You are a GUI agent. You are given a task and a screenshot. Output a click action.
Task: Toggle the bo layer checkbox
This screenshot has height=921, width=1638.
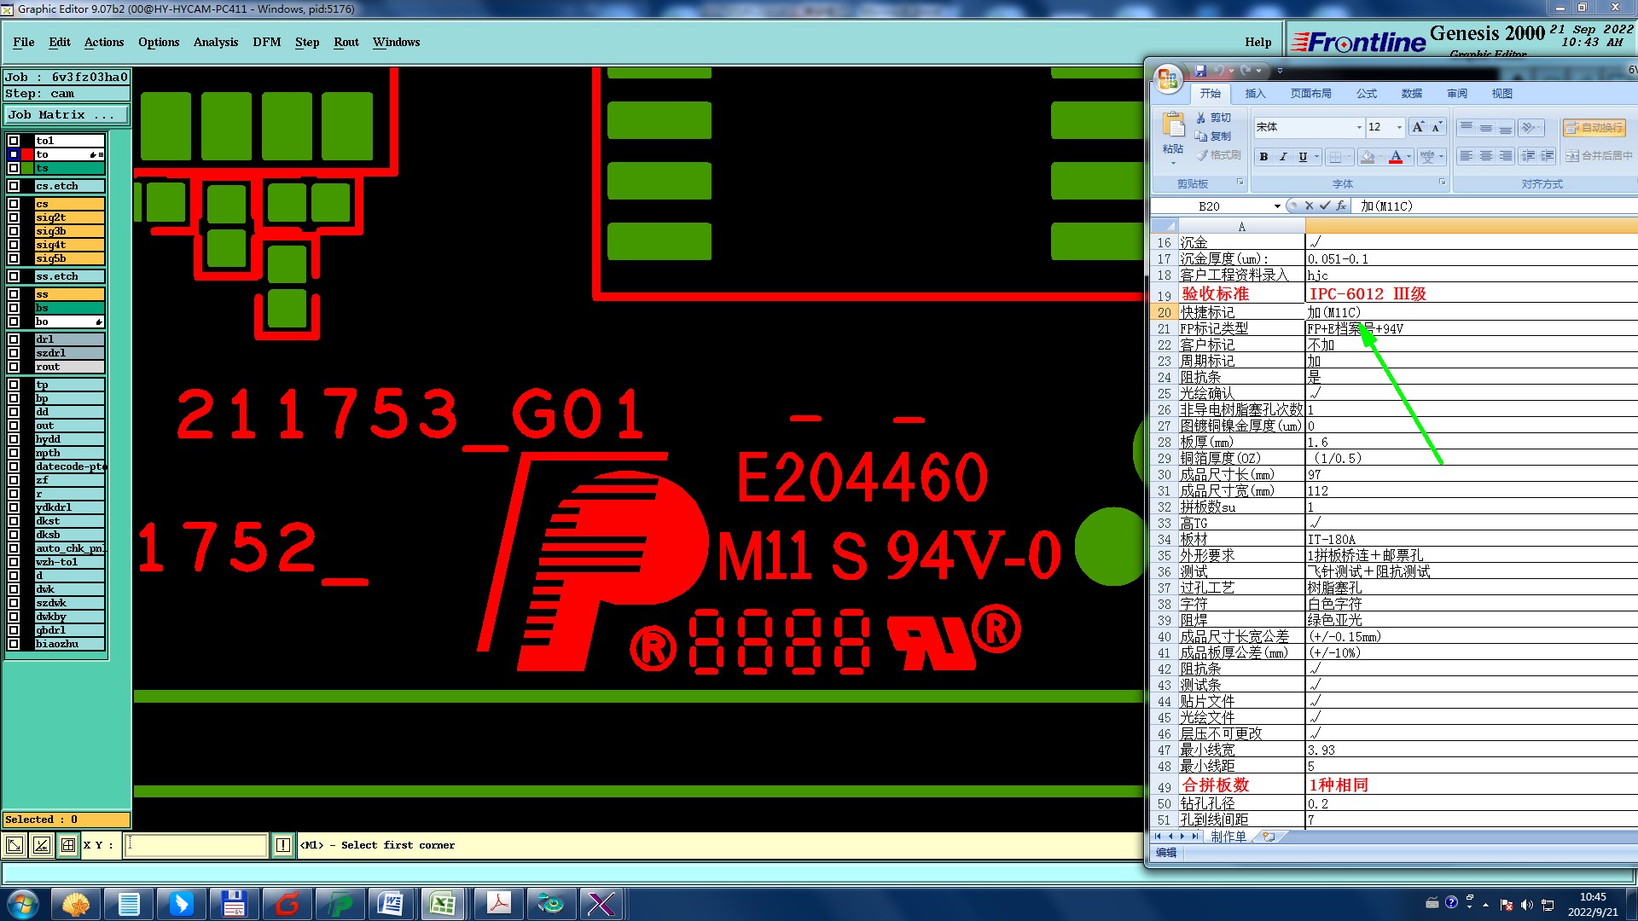[14, 321]
